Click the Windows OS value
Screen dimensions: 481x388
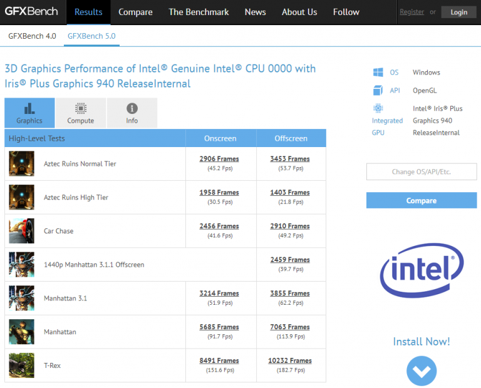coord(427,73)
